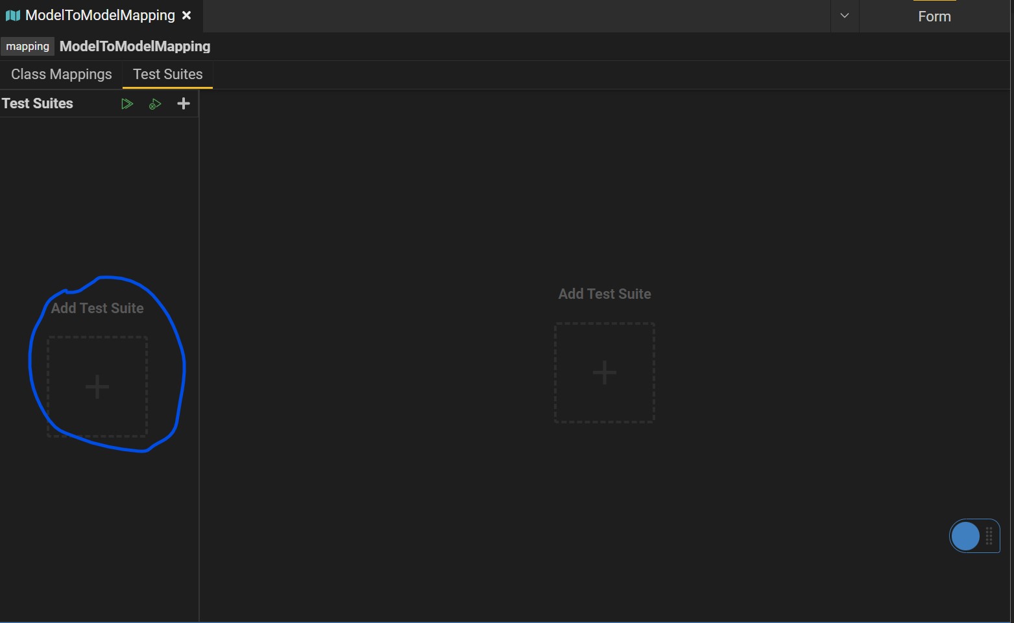Click dashed plus box in left sidebar
This screenshot has width=1014, height=623.
pos(97,386)
